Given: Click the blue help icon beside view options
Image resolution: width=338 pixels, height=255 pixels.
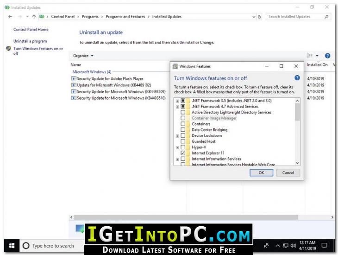Looking at the screenshot, I should coord(327,56).
